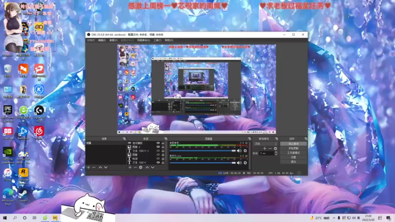The height and width of the screenshot is (222, 395).
Task: Pop out the 来源 dock panel
Action: [166, 139]
